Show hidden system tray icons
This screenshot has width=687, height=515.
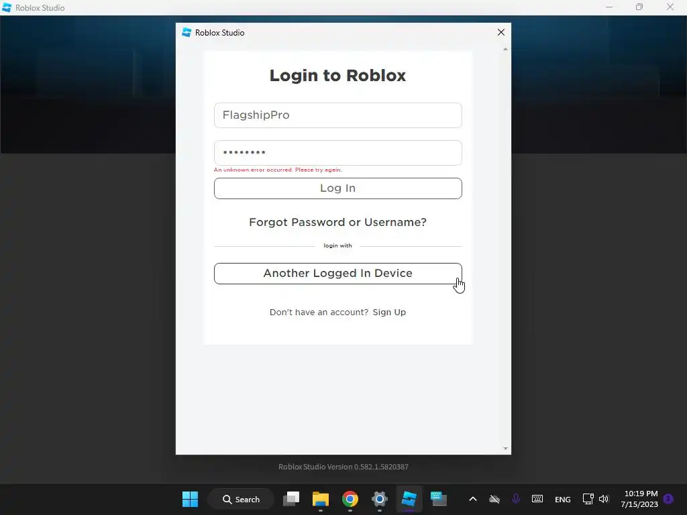click(473, 499)
